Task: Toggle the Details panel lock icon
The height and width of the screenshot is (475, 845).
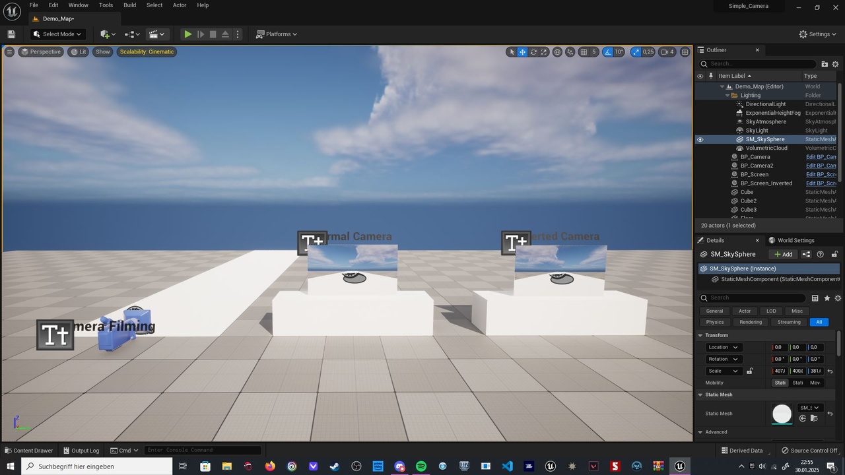Action: (x=834, y=255)
